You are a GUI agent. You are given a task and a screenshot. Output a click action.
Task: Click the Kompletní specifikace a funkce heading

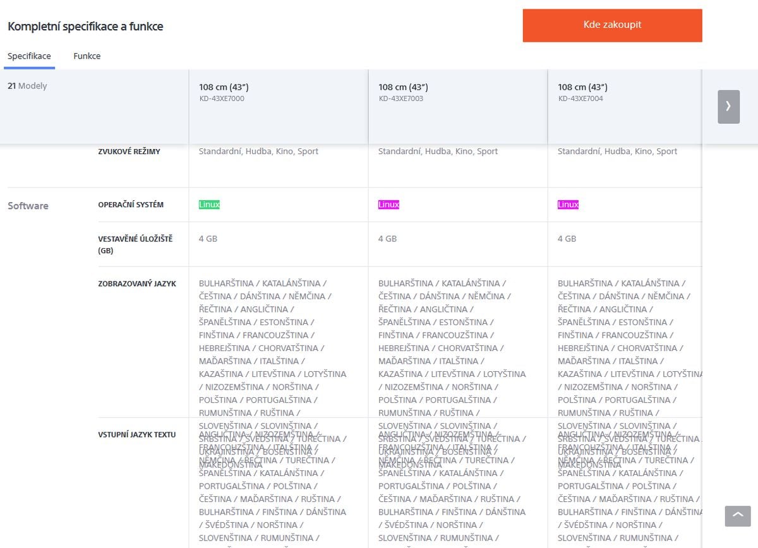85,27
